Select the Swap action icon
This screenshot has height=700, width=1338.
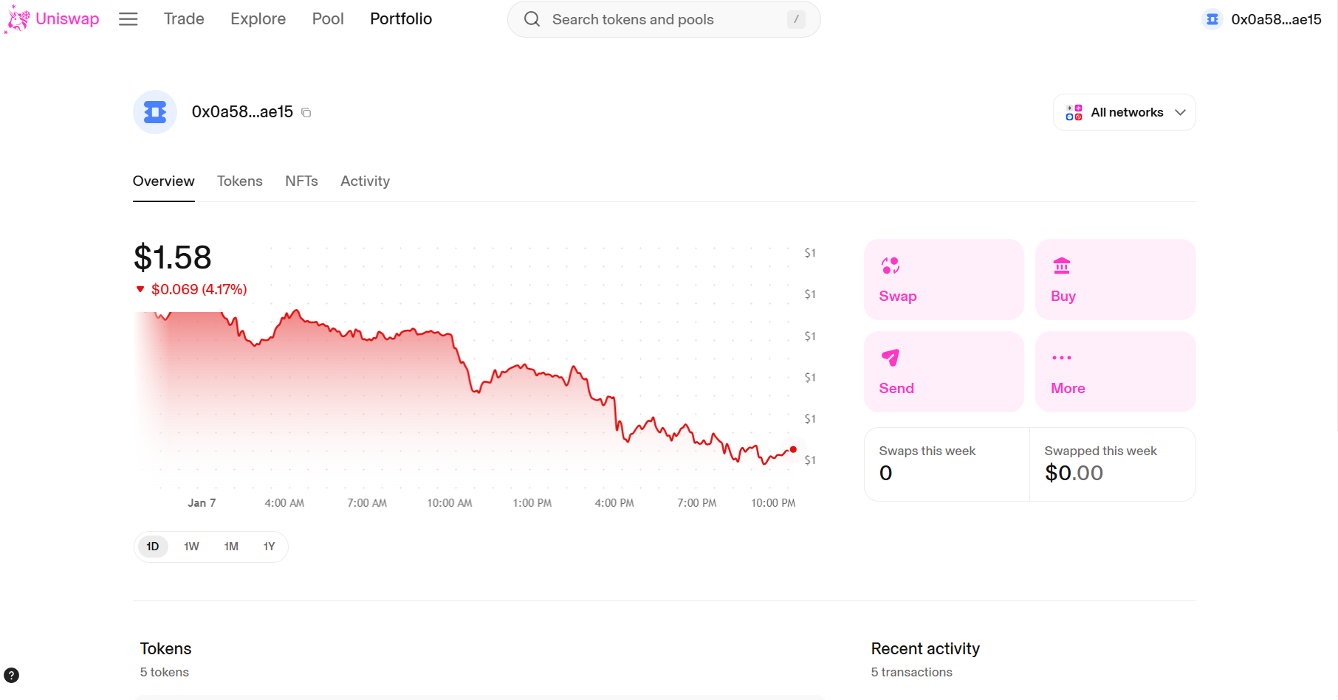pos(891,266)
